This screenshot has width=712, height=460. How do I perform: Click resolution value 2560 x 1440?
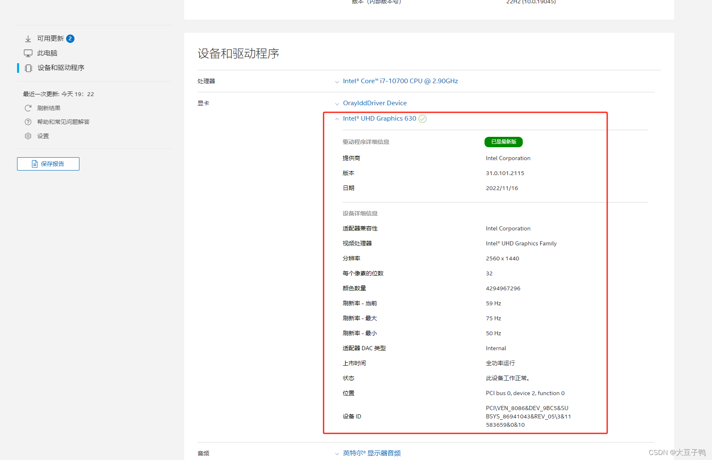502,259
